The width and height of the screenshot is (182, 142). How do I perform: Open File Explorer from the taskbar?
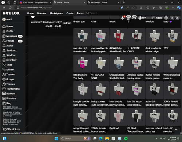click(107, 138)
